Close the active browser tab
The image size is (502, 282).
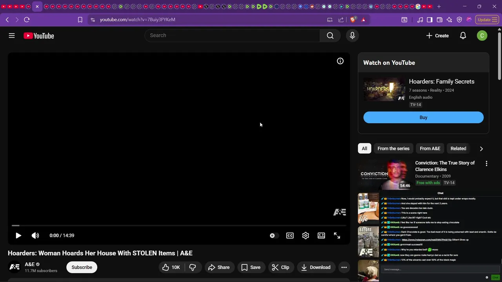pos(37,7)
